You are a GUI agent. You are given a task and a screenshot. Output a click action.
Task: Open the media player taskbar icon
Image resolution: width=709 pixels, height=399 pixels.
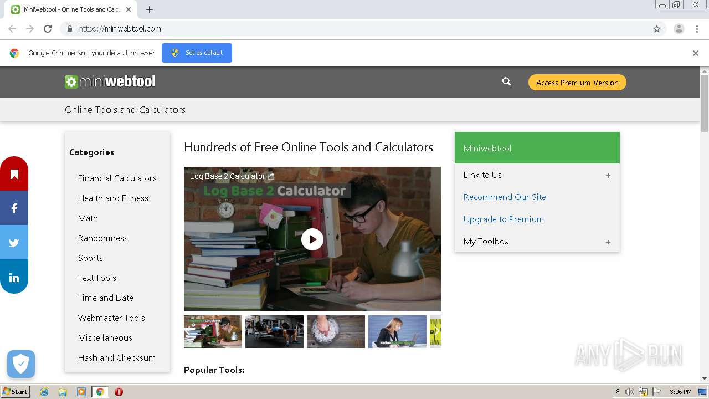click(81, 392)
